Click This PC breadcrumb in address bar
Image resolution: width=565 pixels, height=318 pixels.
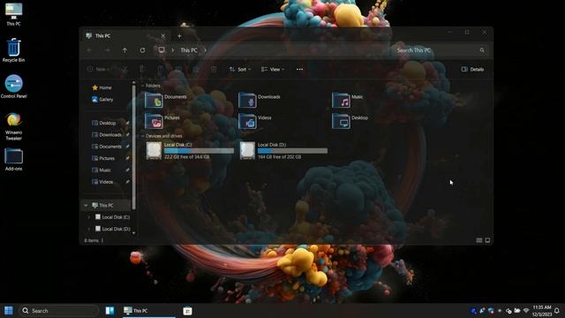(189, 50)
